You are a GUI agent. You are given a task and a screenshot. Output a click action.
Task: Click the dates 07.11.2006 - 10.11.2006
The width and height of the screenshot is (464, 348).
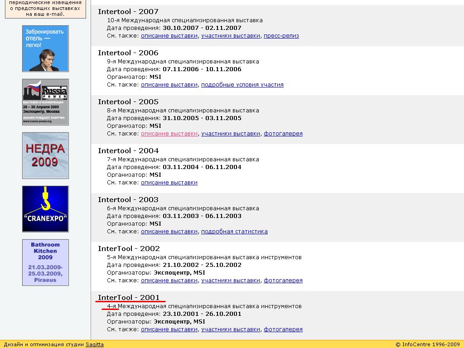point(202,69)
